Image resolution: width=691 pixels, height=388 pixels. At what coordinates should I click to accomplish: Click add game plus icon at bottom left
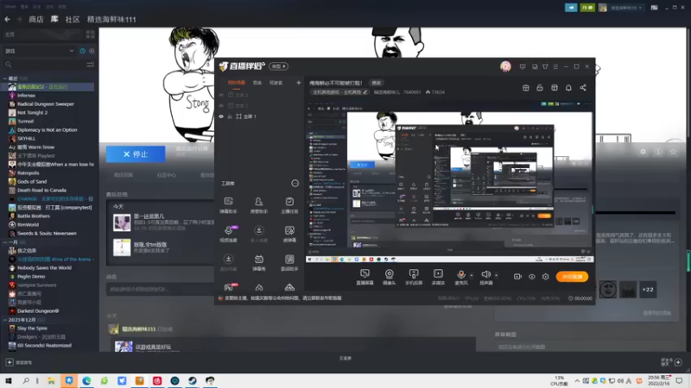coord(10,362)
